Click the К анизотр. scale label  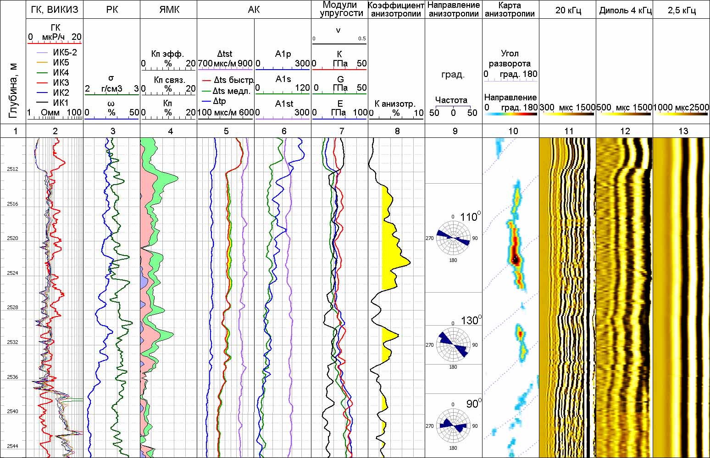(x=395, y=104)
